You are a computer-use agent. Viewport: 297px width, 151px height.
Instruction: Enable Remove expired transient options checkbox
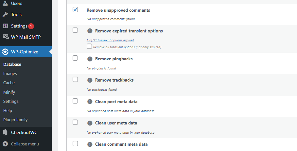pos(75,30)
